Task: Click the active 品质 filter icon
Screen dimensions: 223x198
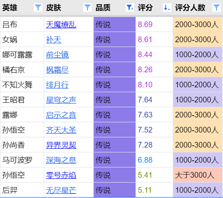Action: coord(130,8)
